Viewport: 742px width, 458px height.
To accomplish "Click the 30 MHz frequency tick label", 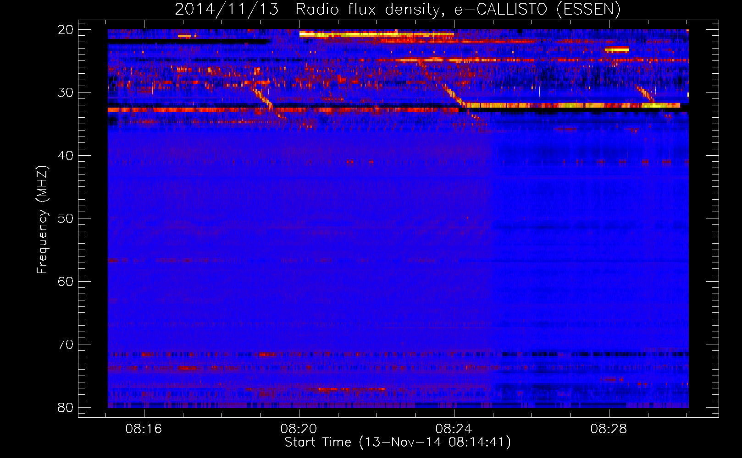I will point(66,93).
